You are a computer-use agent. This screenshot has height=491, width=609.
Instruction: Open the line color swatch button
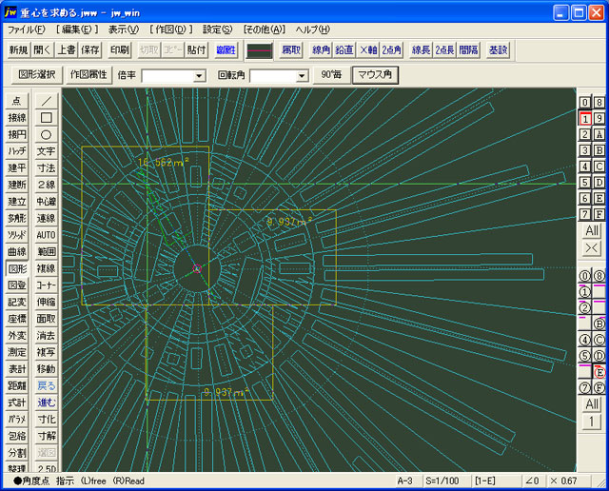(260, 50)
